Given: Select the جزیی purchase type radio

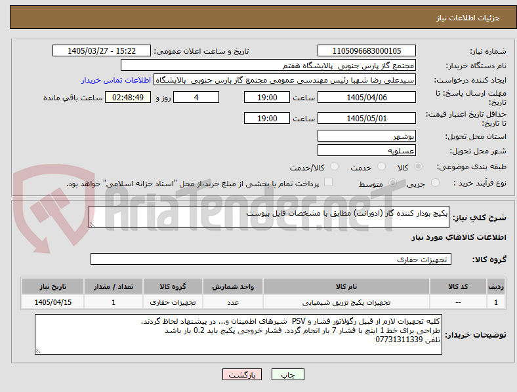Looking at the screenshot, I should (435, 182).
